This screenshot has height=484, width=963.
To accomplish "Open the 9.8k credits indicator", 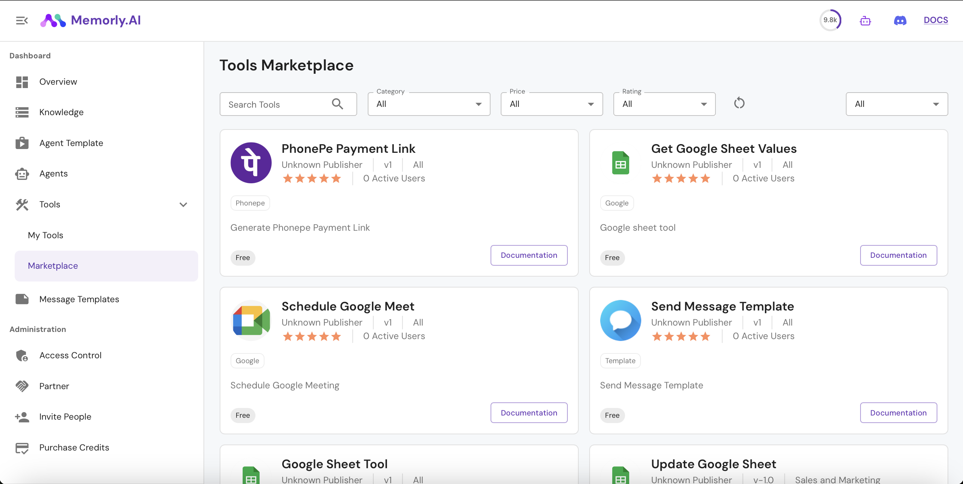I will (x=830, y=20).
